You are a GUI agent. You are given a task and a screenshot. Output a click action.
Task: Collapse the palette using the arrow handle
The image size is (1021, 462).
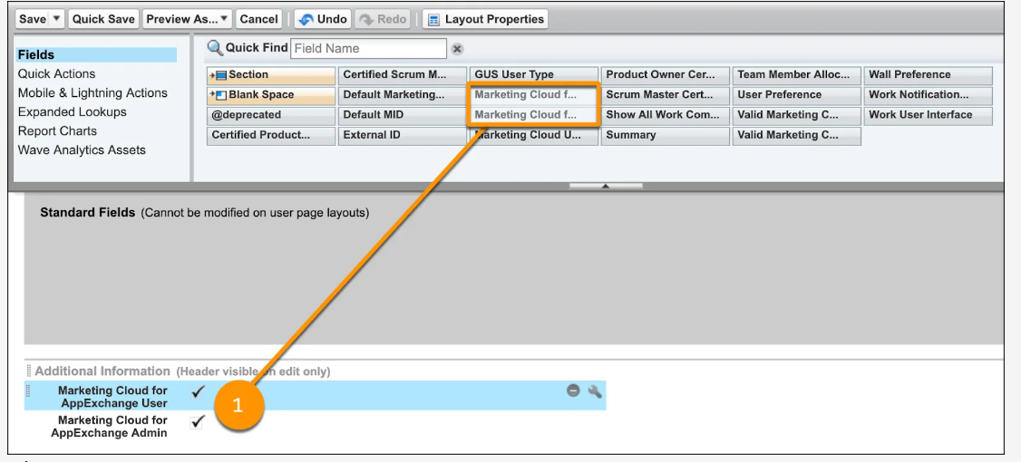(606, 186)
